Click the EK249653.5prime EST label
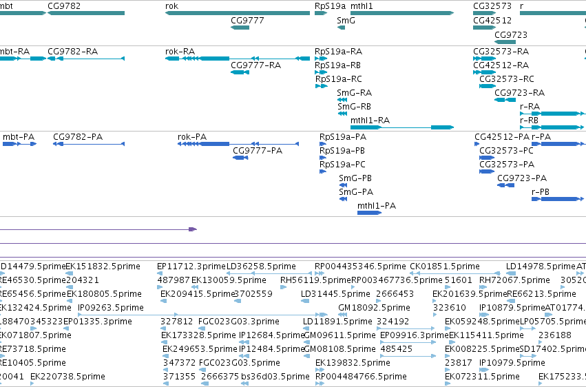 (200, 349)
